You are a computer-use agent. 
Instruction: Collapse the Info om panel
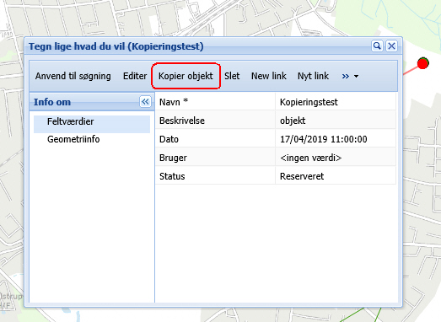[x=145, y=101]
